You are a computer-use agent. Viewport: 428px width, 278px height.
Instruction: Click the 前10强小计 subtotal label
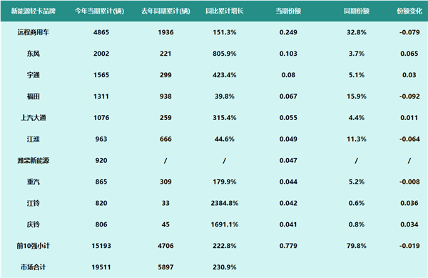point(34,246)
